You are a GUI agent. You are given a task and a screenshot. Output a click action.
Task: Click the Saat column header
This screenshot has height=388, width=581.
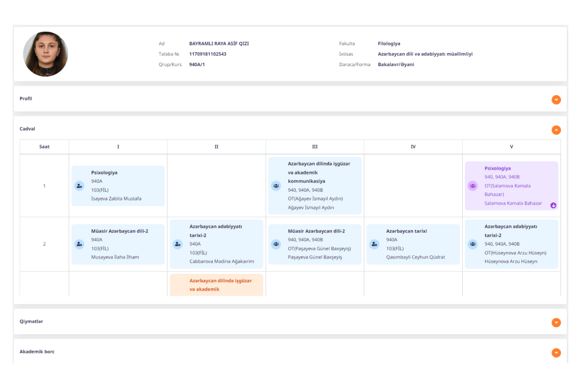pyautogui.click(x=44, y=147)
